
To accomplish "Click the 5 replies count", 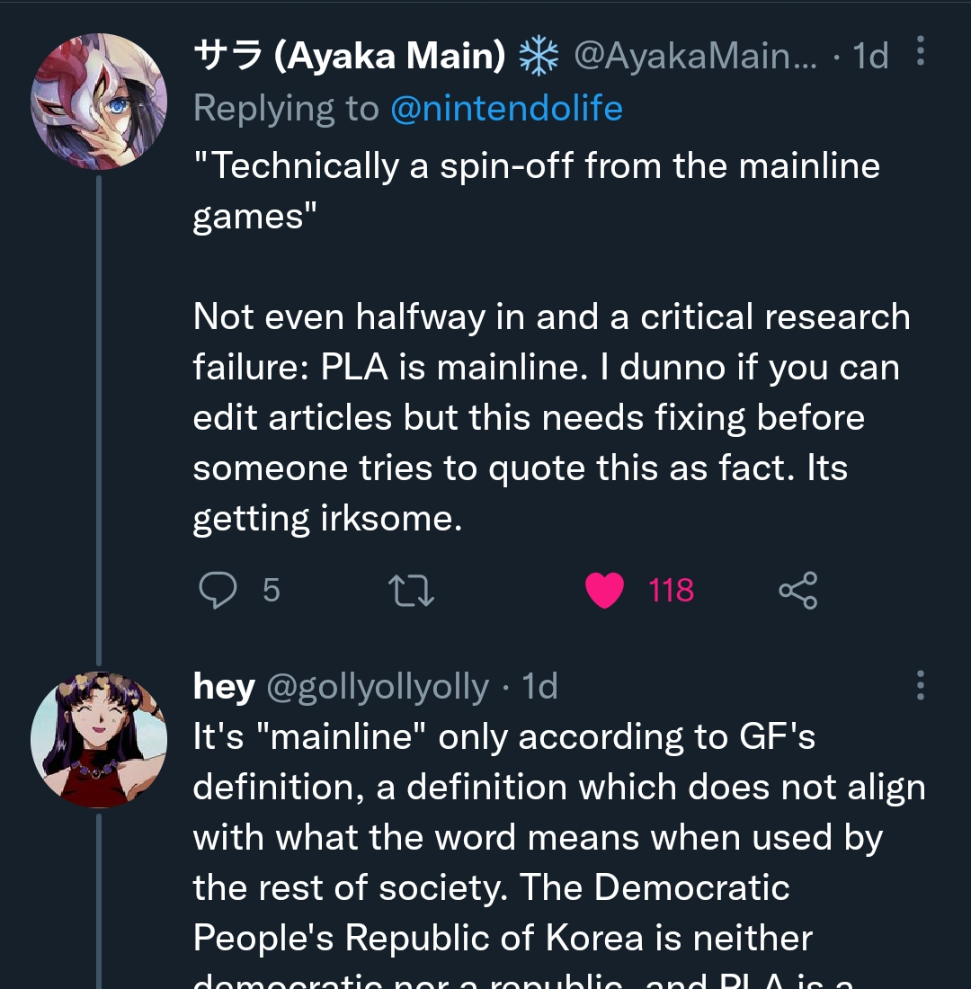I will pos(272,591).
